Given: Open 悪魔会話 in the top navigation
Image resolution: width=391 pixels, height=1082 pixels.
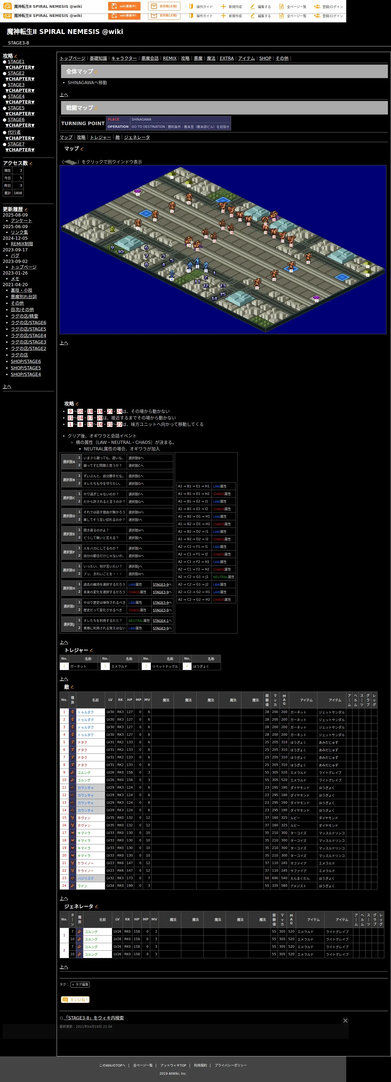Looking at the screenshot, I should [150, 58].
